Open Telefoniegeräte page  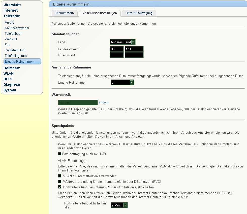[x=16, y=56]
